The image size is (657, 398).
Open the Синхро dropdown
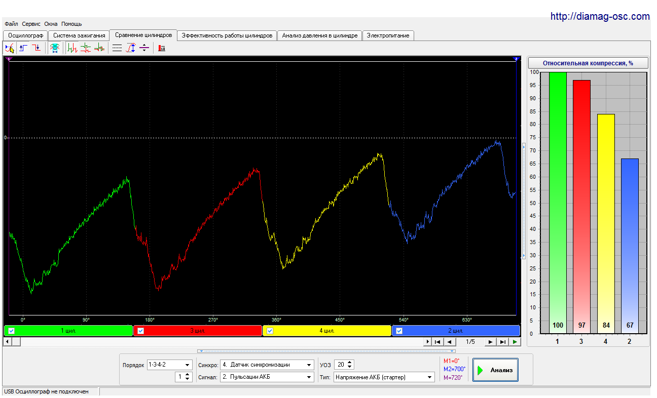[x=309, y=365]
